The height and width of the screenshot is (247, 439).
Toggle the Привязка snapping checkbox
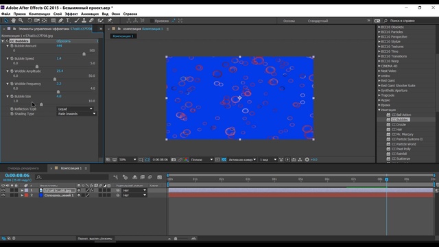(x=152, y=21)
